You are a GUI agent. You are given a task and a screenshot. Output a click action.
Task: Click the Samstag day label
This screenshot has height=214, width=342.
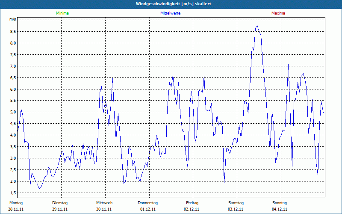pos(236,203)
